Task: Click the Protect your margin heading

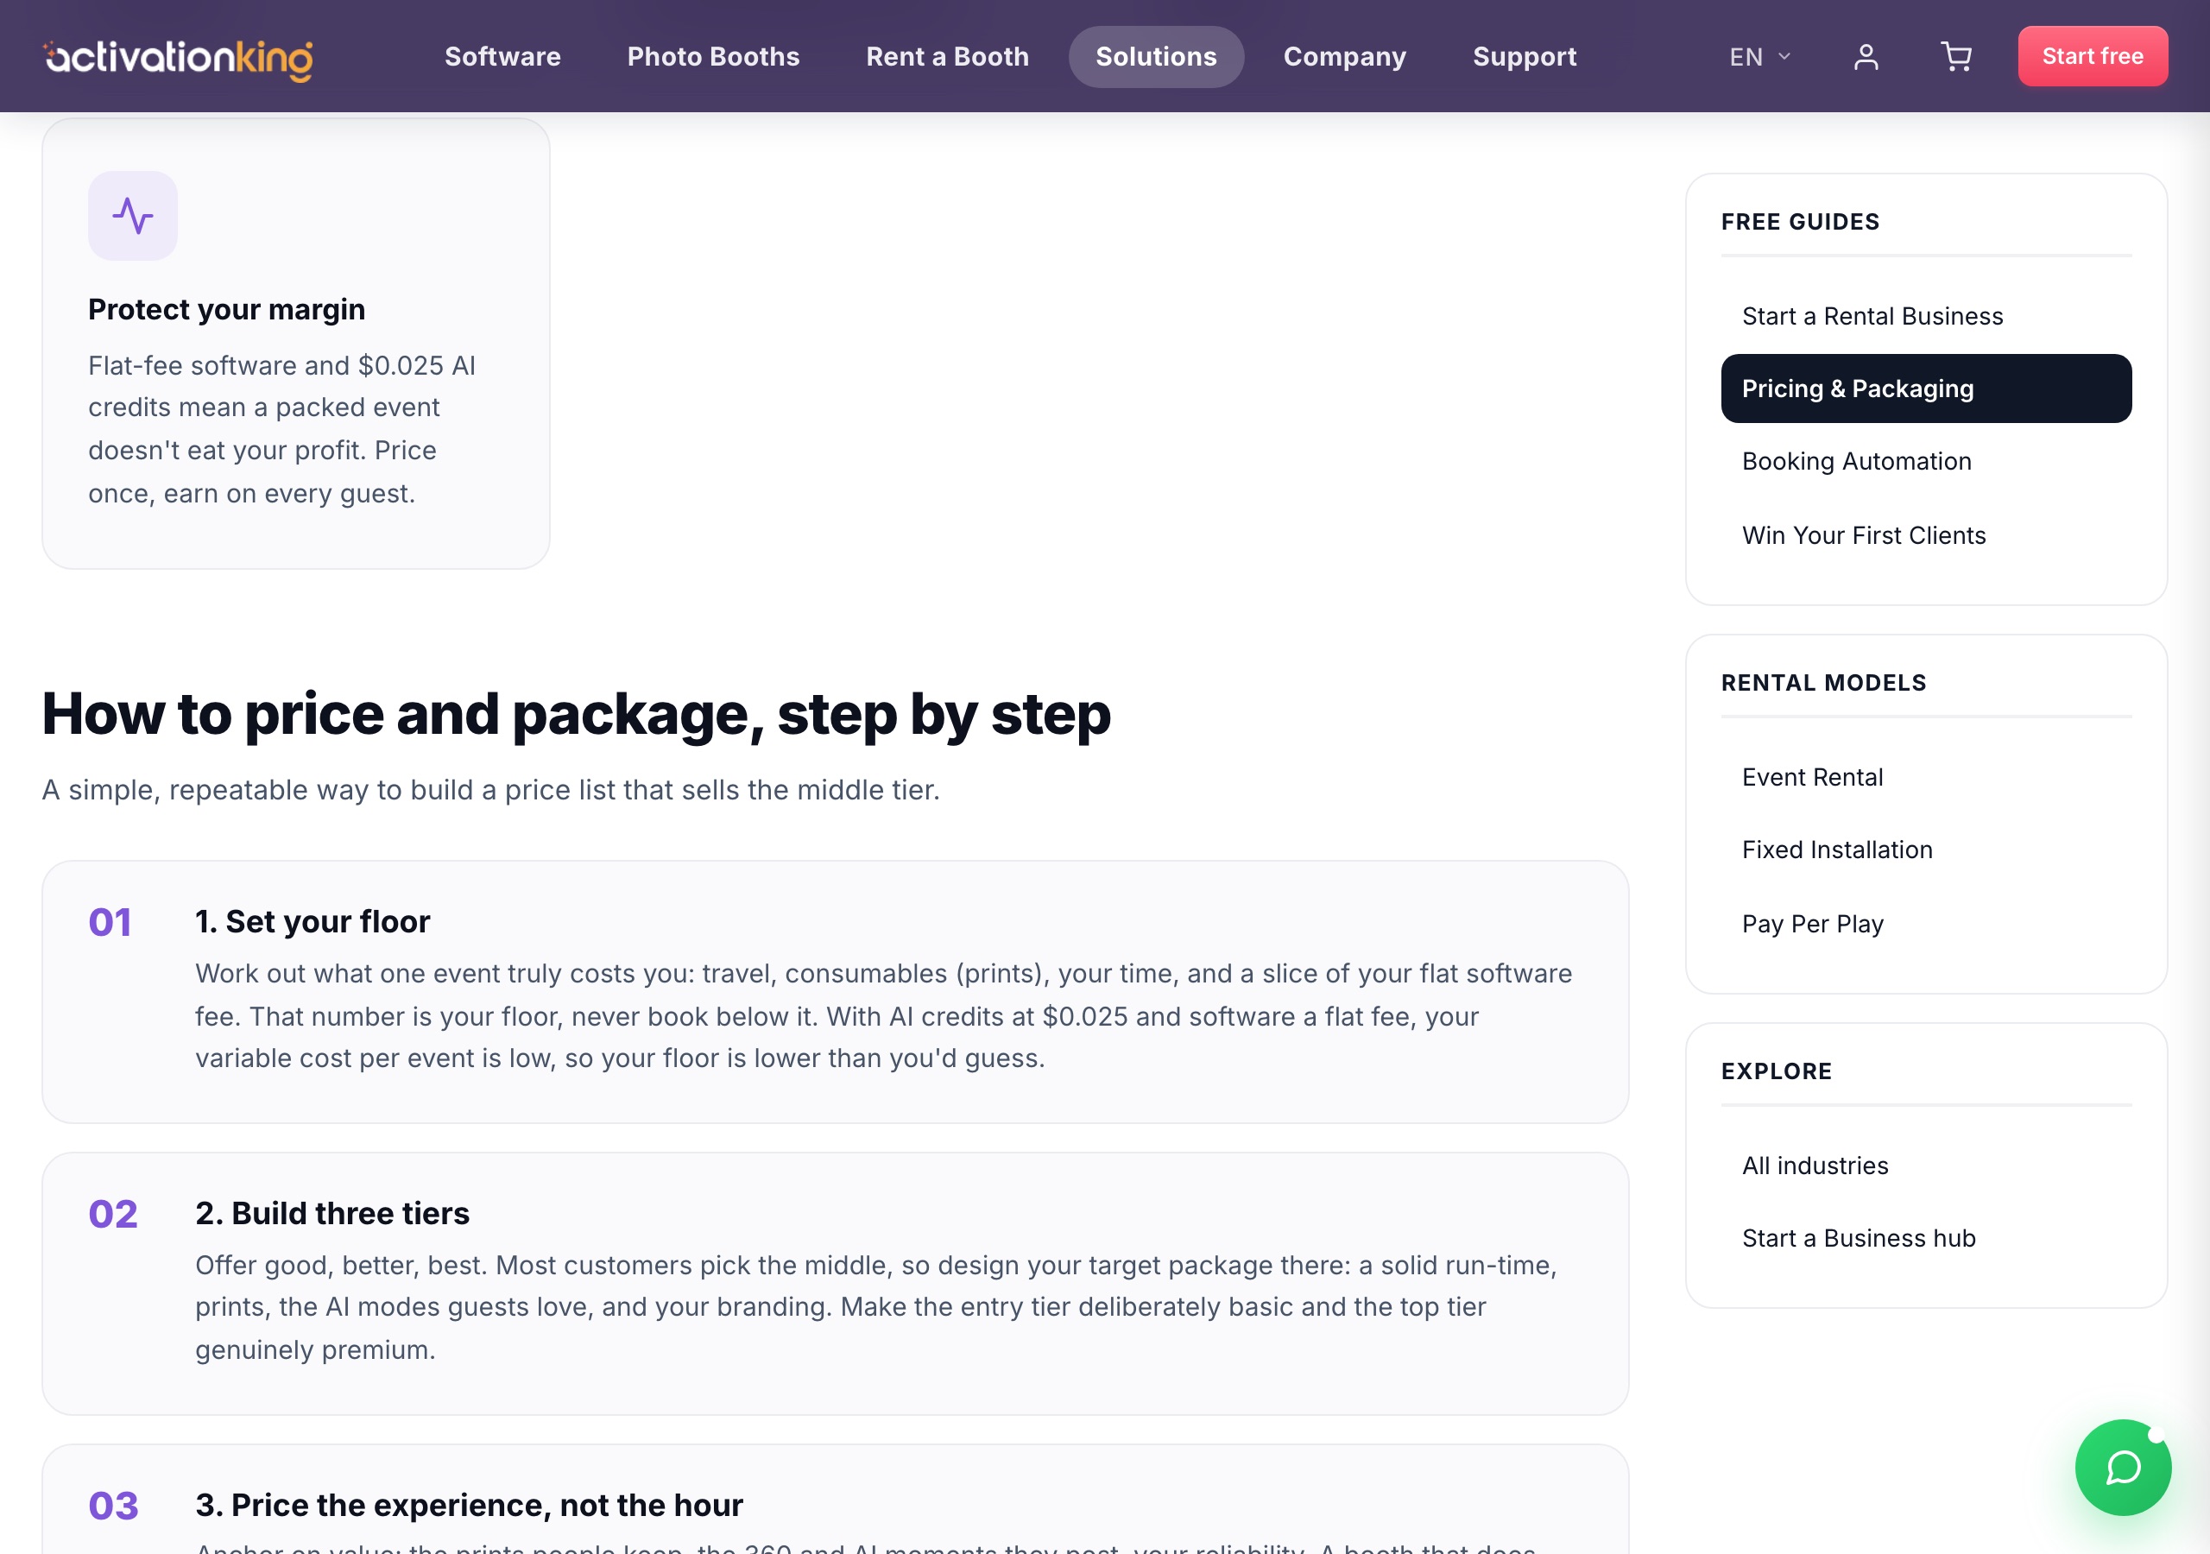Action: pos(226,309)
